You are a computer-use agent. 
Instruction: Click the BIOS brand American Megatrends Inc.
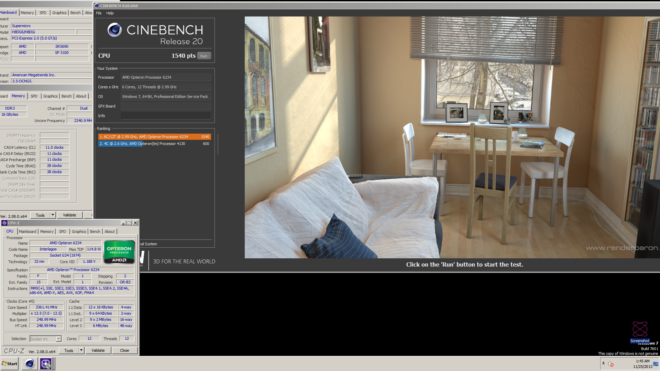point(52,75)
